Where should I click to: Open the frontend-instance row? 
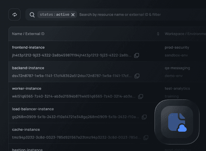[107, 51]
